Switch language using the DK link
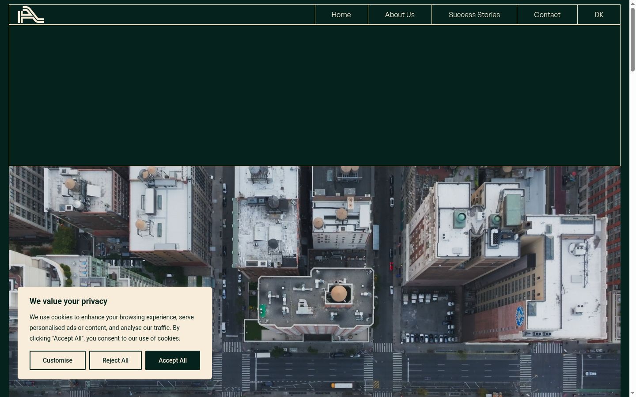Viewport: 636px width, 397px height. [x=599, y=15]
